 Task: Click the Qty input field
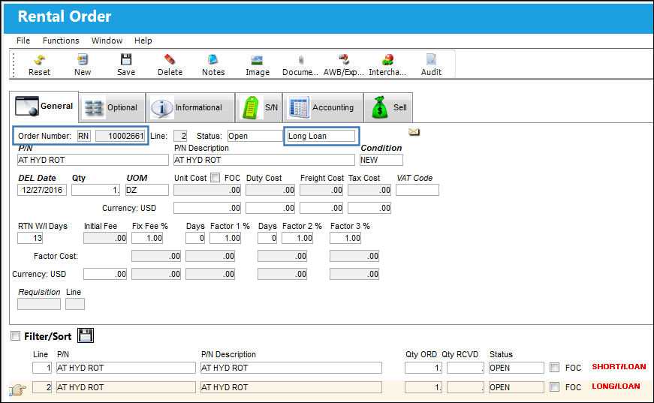click(x=95, y=190)
